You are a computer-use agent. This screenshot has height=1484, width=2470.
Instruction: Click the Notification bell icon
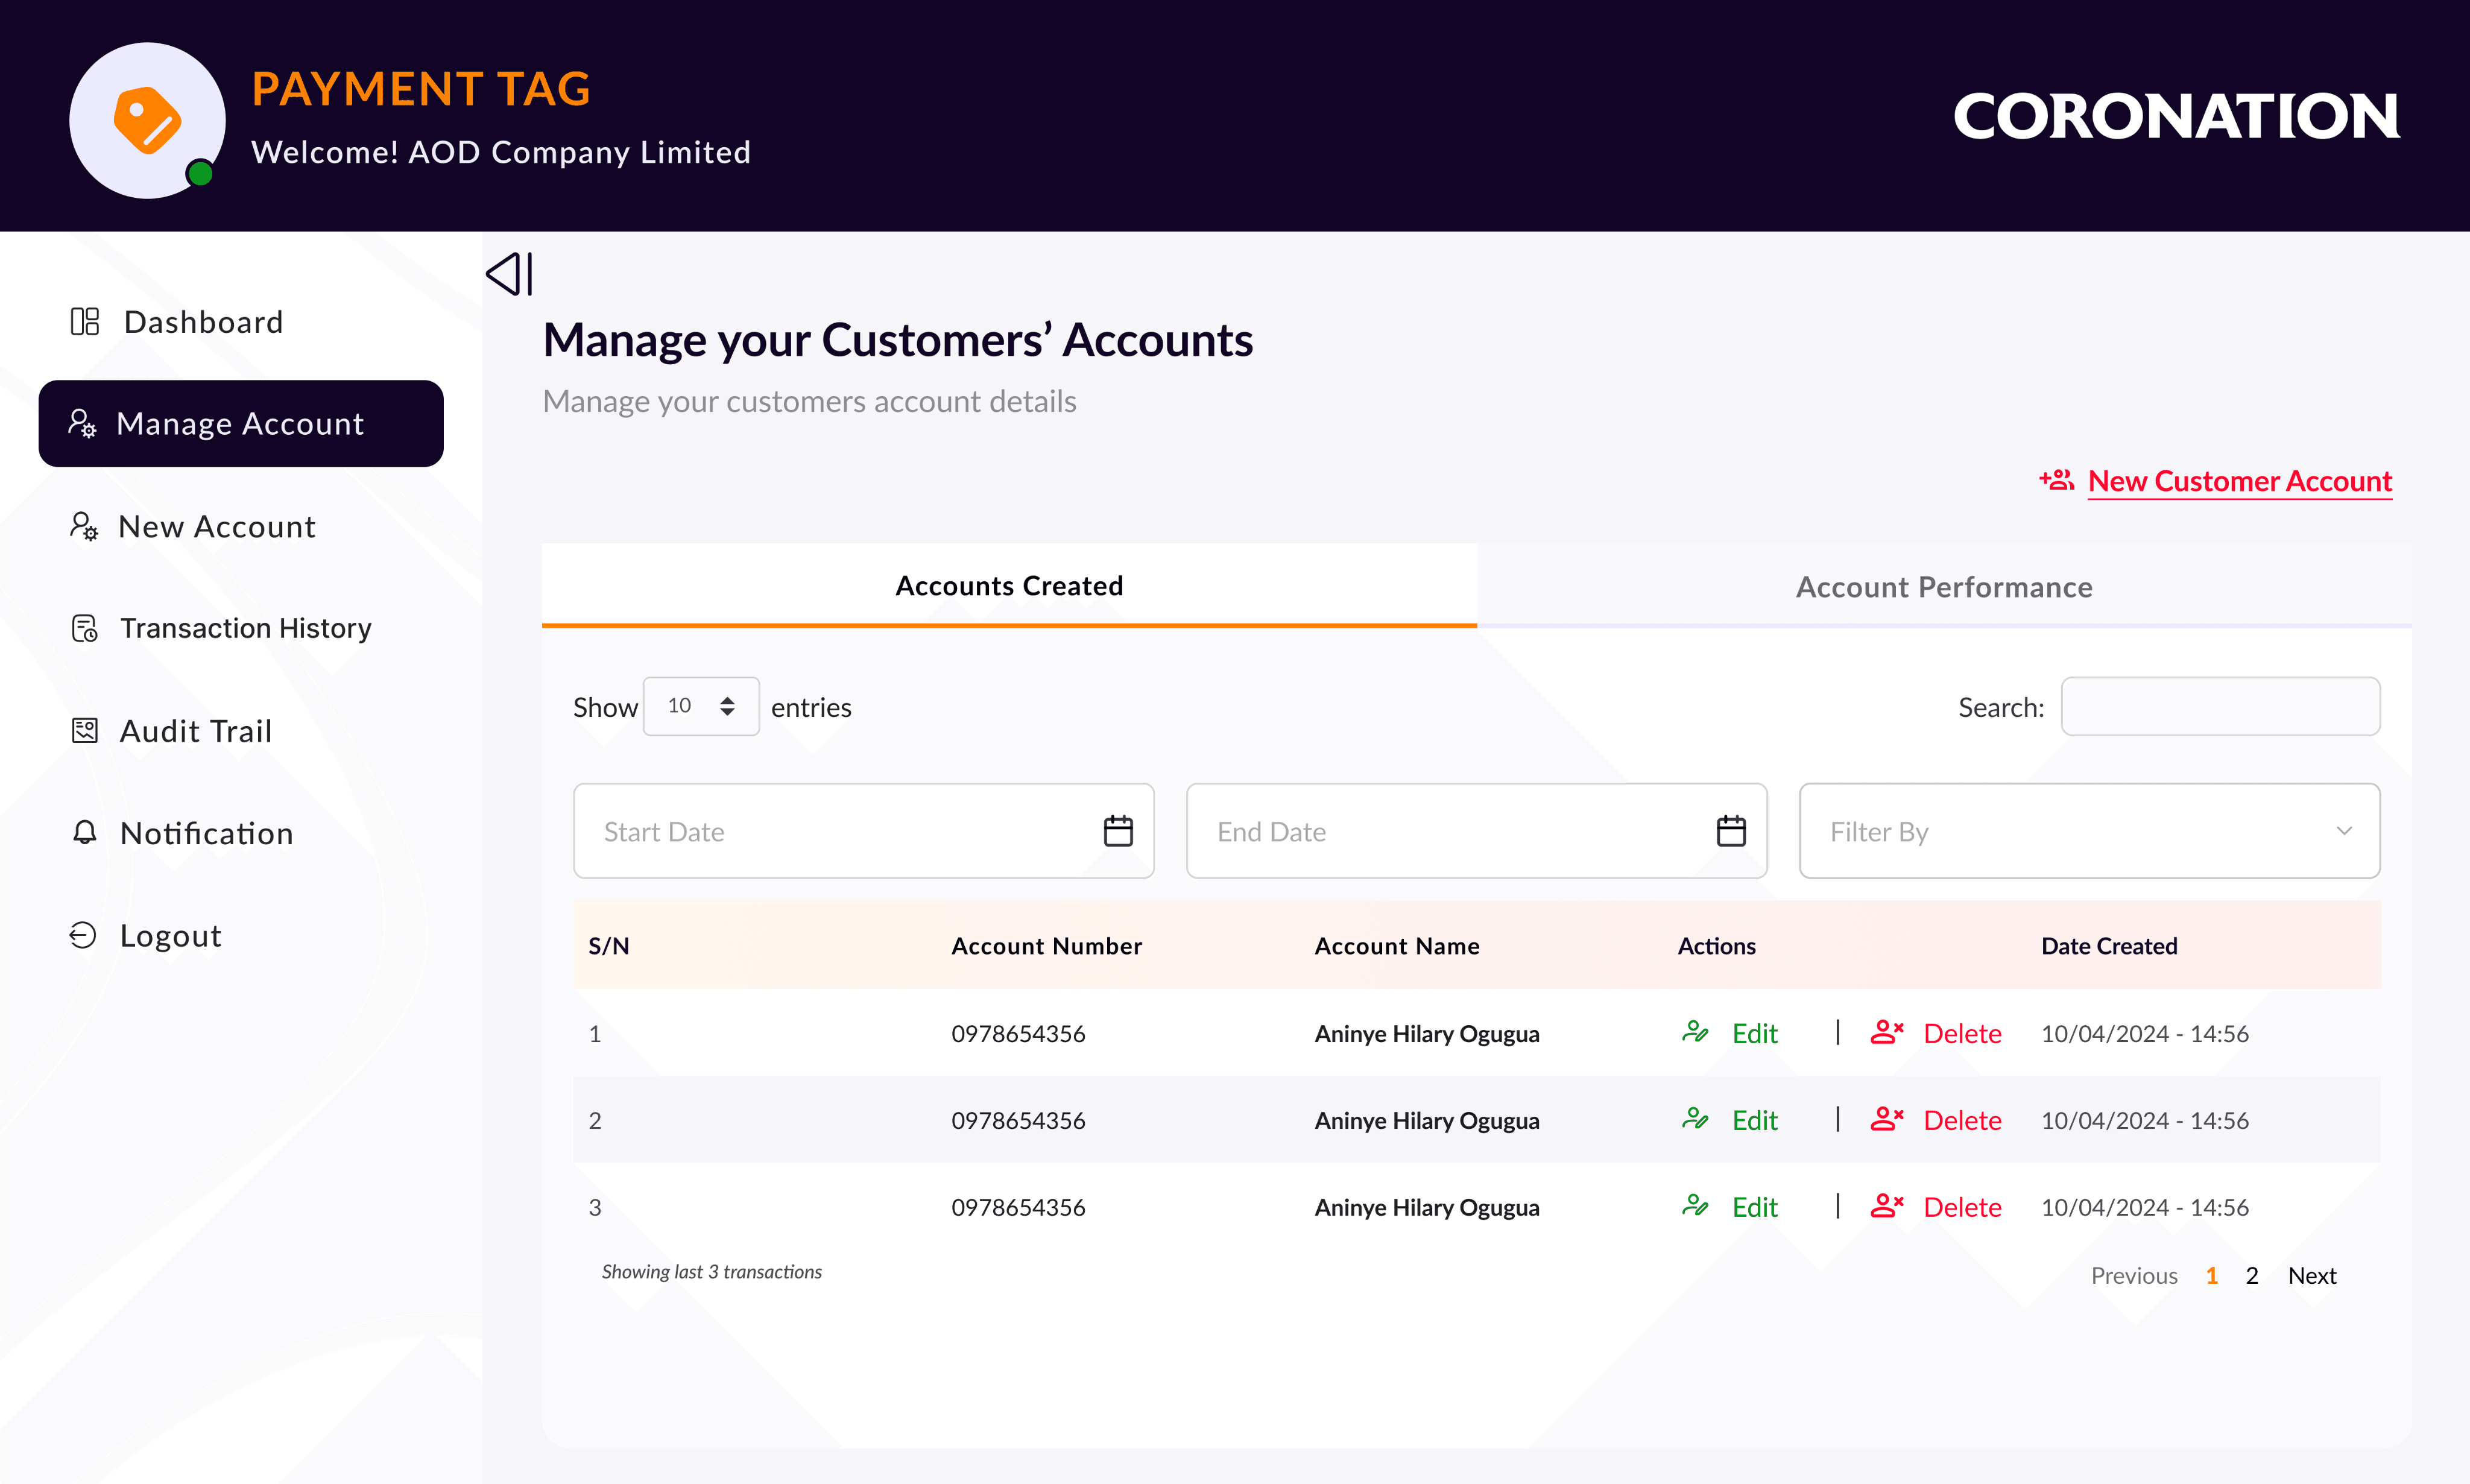[x=84, y=832]
